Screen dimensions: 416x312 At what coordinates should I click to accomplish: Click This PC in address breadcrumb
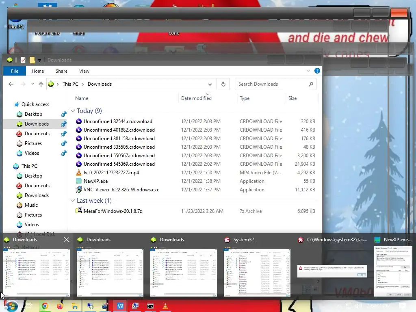coord(70,84)
